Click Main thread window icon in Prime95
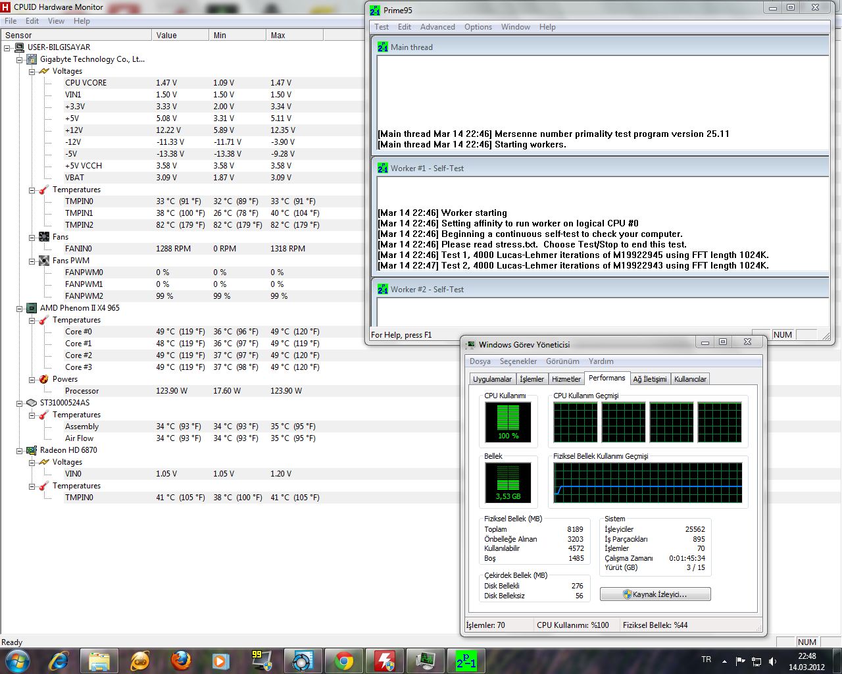Image resolution: width=842 pixels, height=674 pixels. point(383,47)
